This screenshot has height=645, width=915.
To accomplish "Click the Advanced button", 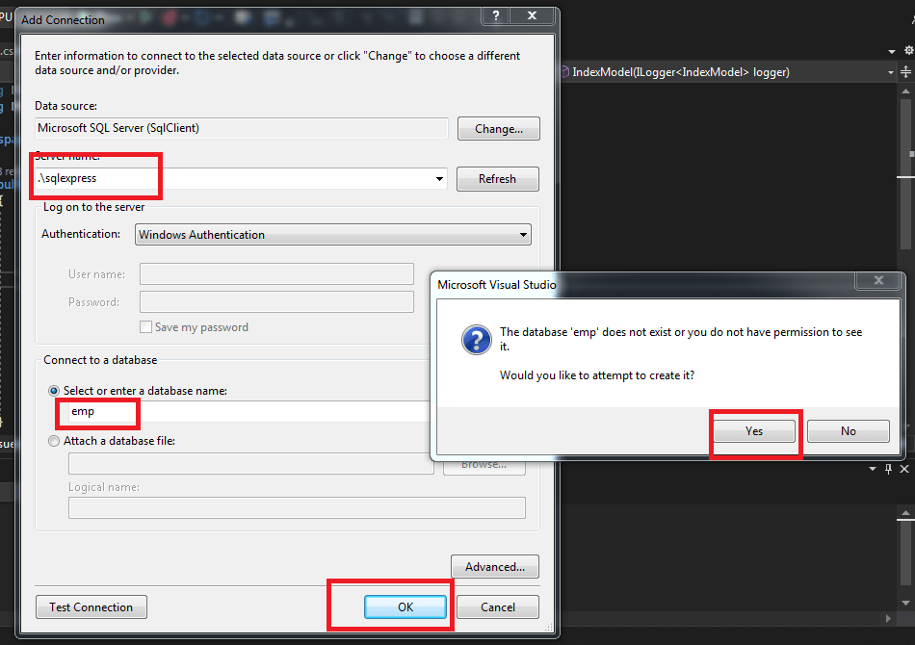I will tap(494, 567).
